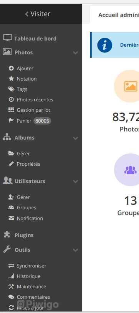Screen dimensions: 139x313
Task: Click the Utilisateurs menu heading
Action: coord(30,181)
